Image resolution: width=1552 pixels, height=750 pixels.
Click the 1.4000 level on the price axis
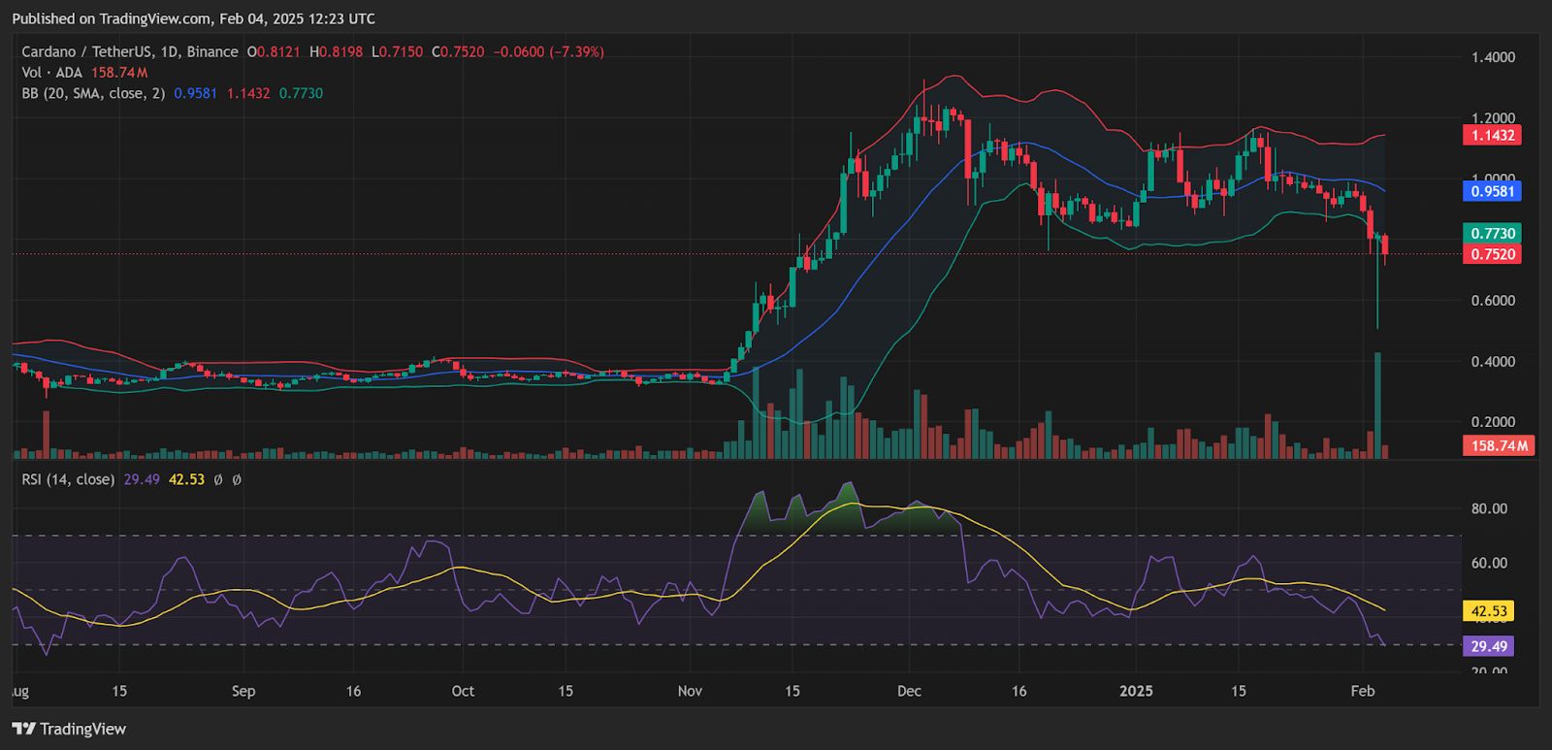point(1493,57)
